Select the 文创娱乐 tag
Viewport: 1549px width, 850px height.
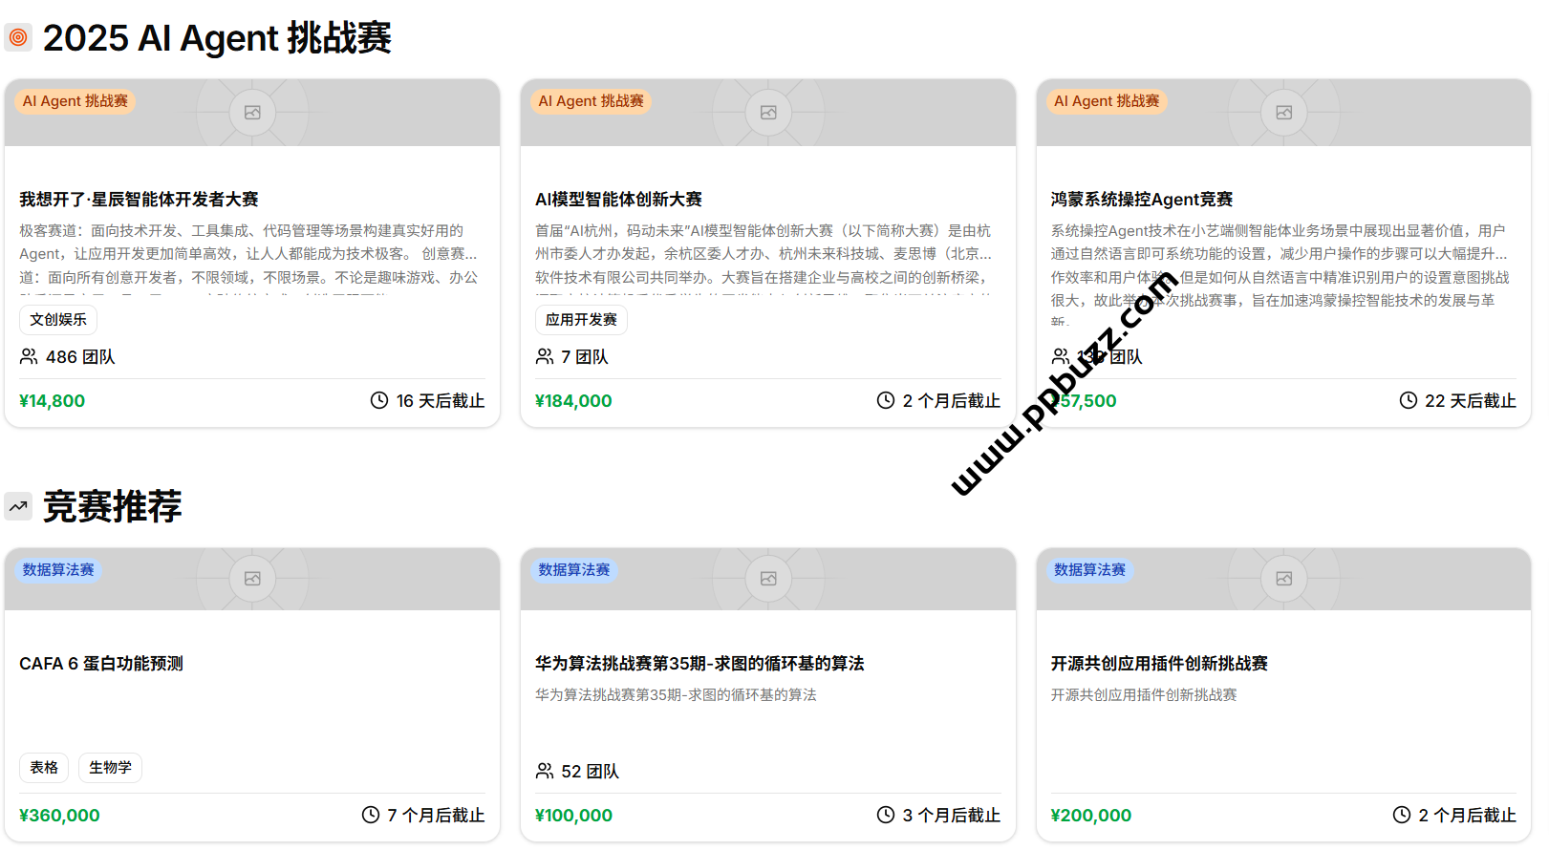tap(58, 319)
